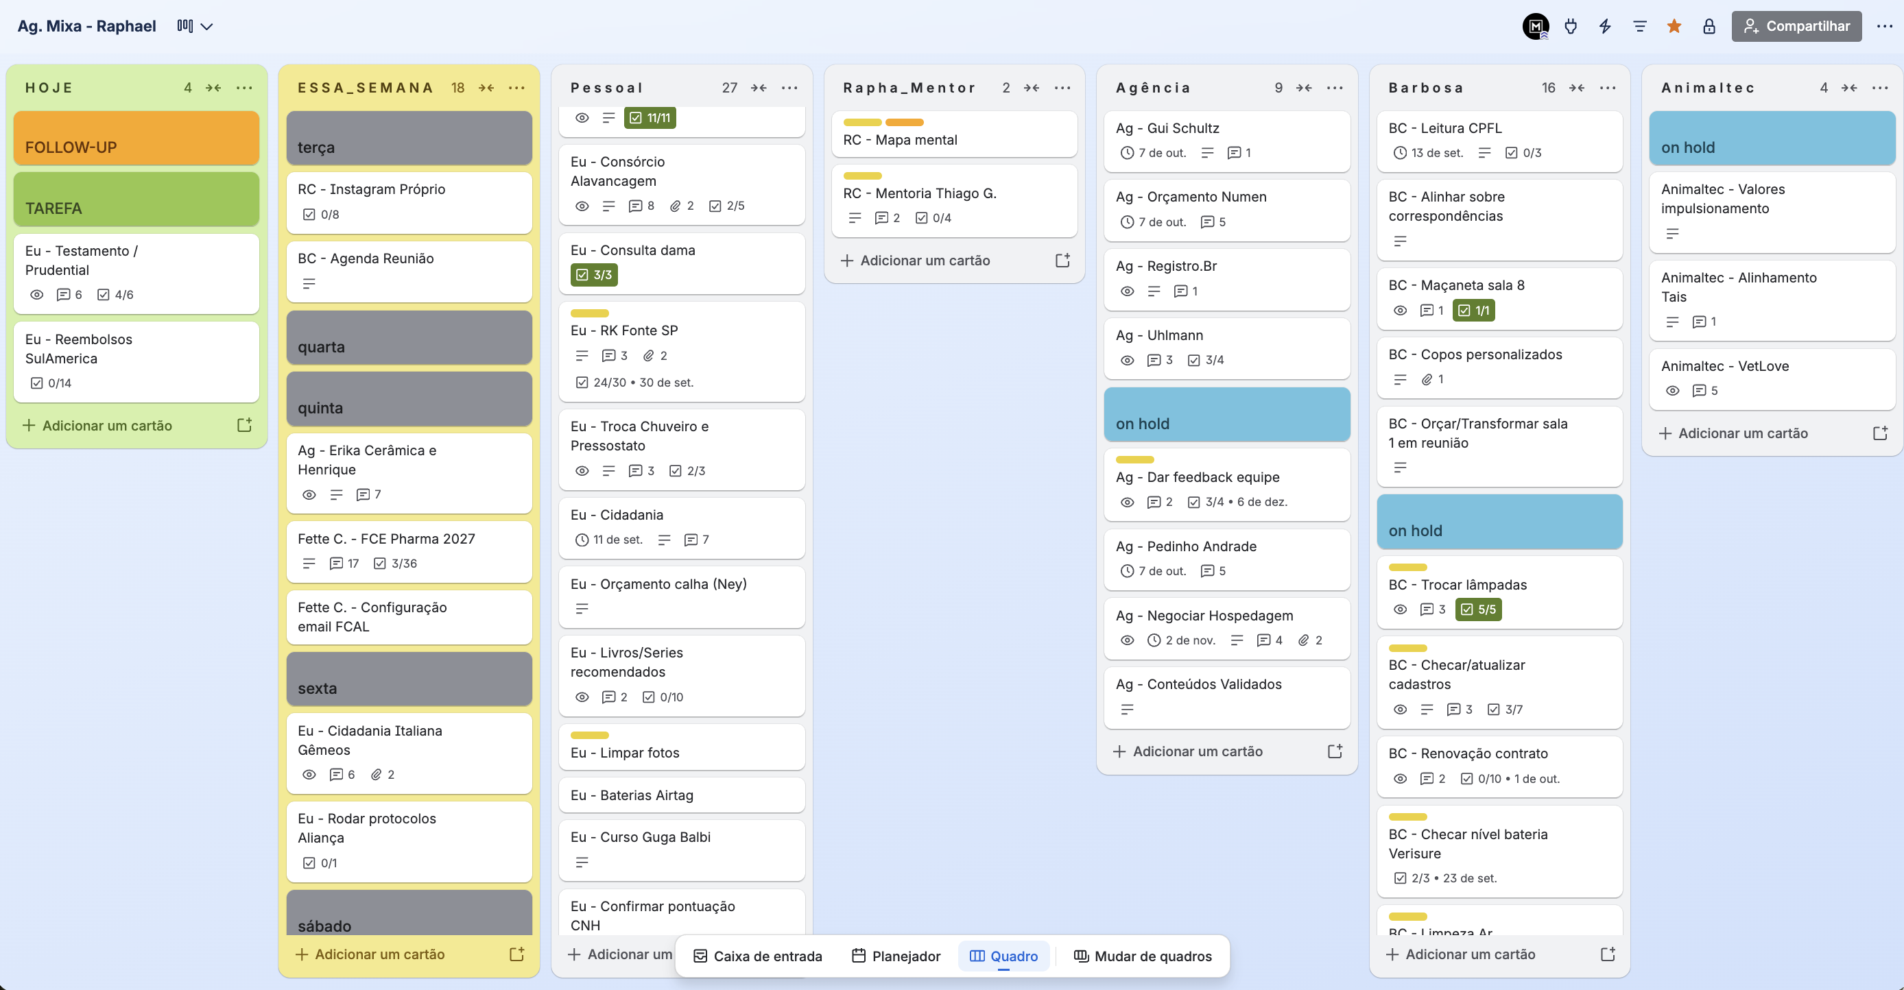
Task: Create card from template in Animaltec list
Action: point(1881,434)
